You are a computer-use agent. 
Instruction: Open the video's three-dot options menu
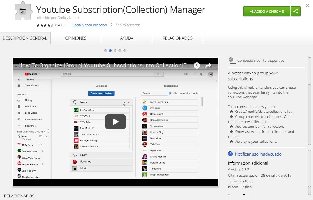click(215, 66)
